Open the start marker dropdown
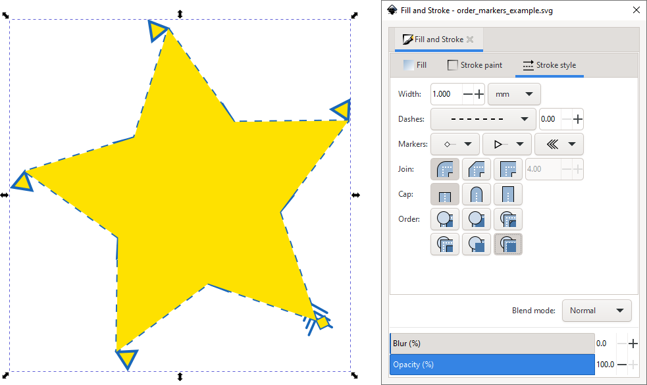 [x=455, y=144]
